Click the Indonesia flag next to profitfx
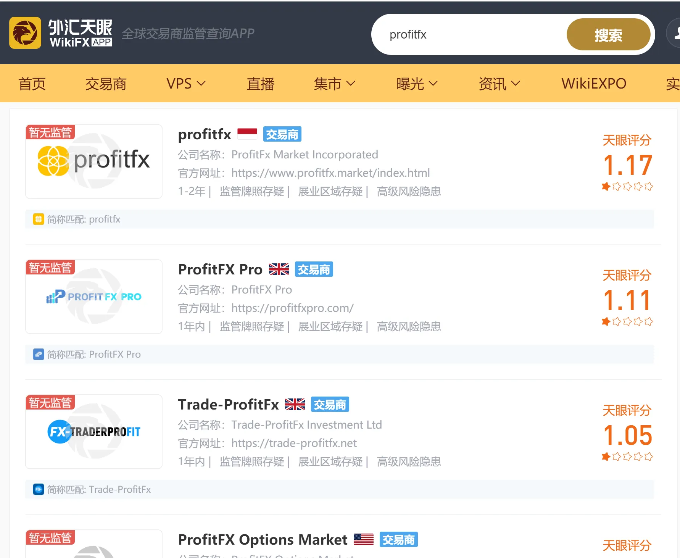 point(247,134)
